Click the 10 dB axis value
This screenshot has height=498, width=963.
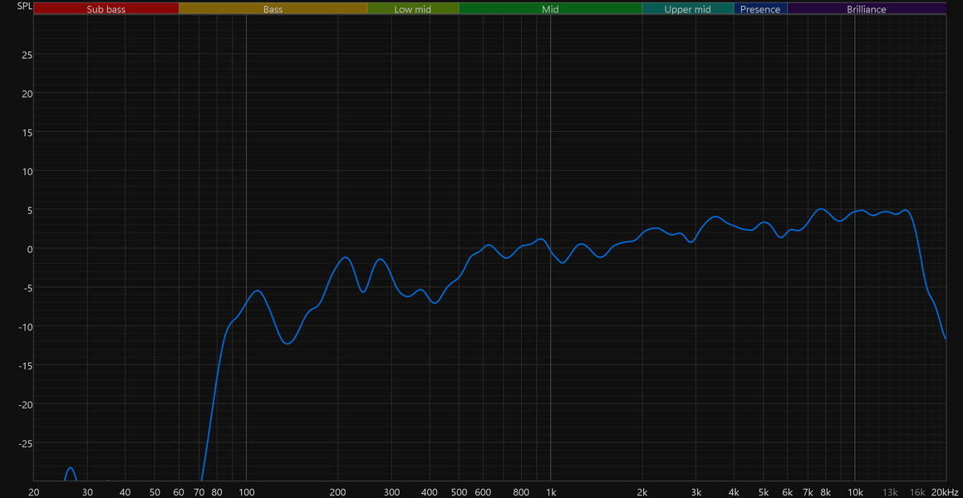pos(27,171)
